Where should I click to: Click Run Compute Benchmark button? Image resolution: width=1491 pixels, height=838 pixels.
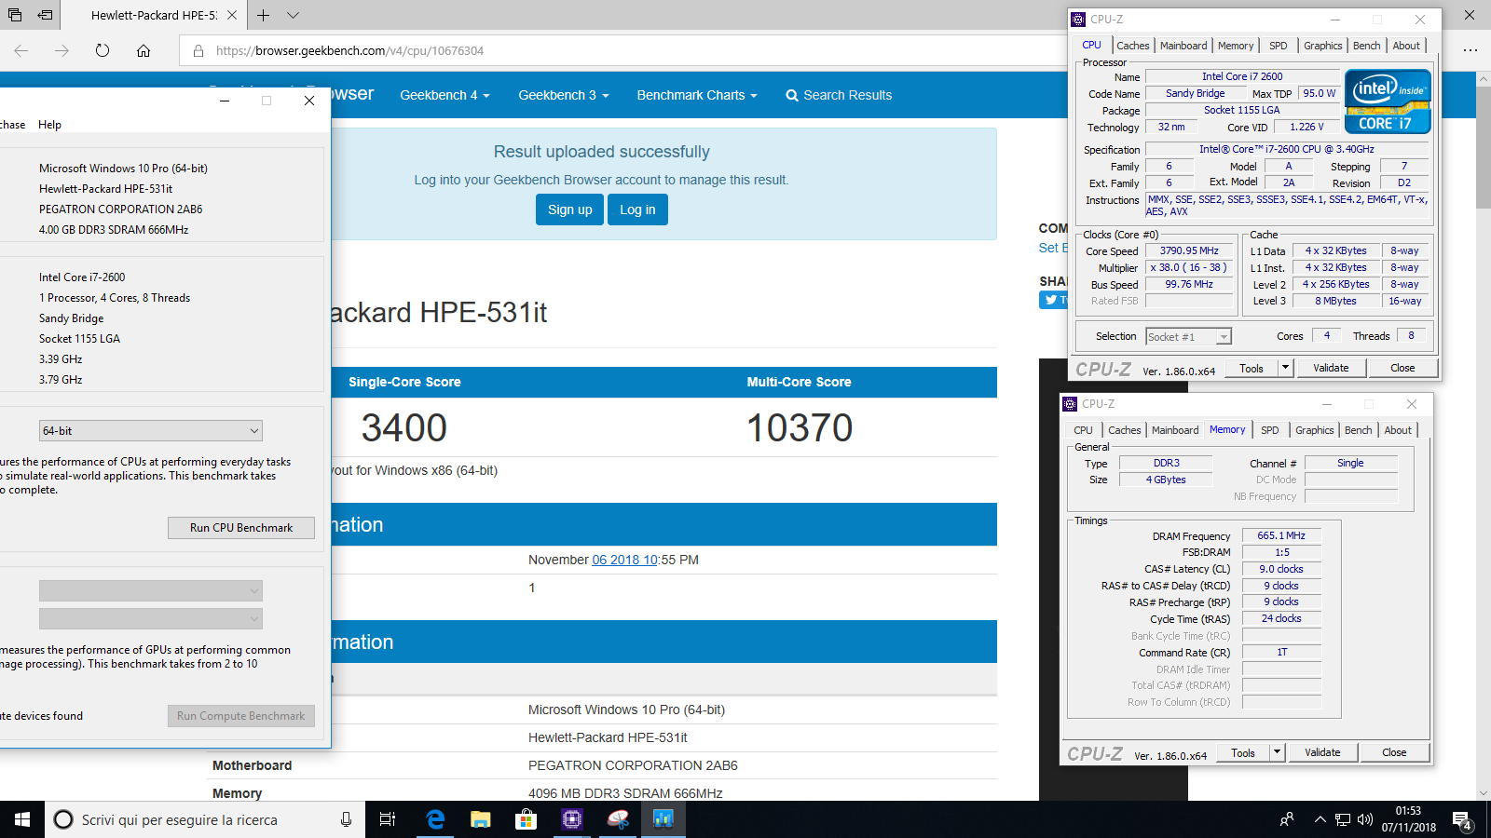click(x=240, y=716)
